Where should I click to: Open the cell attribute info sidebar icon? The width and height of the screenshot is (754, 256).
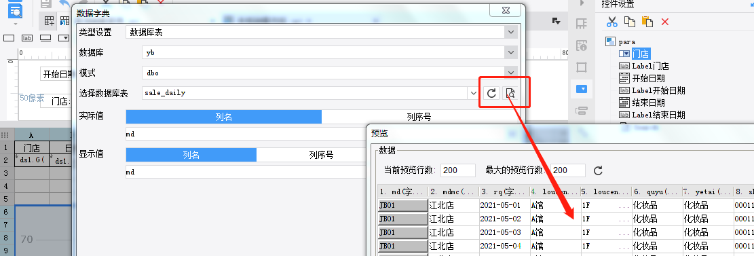582,45
